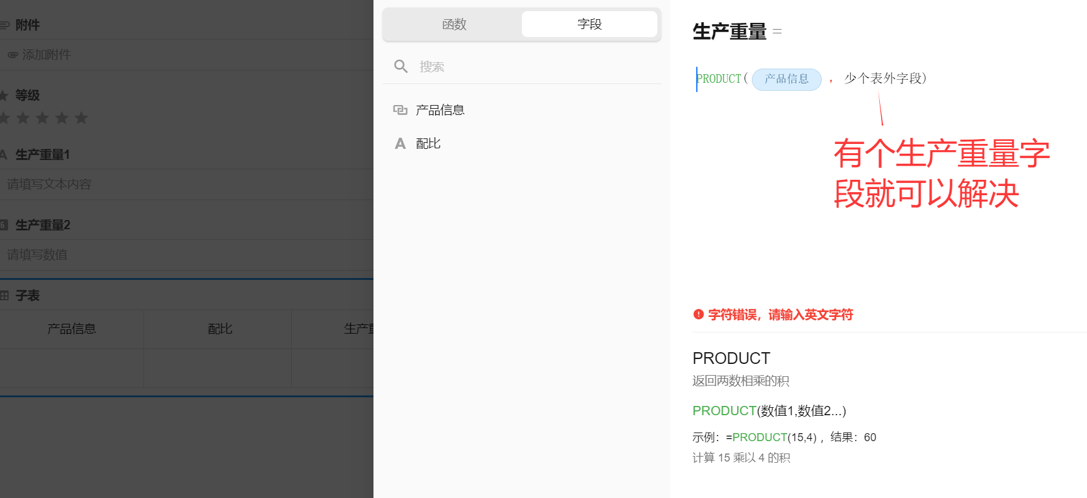Click the 附件 paperclip icon
The image size is (1087, 498).
4,25
